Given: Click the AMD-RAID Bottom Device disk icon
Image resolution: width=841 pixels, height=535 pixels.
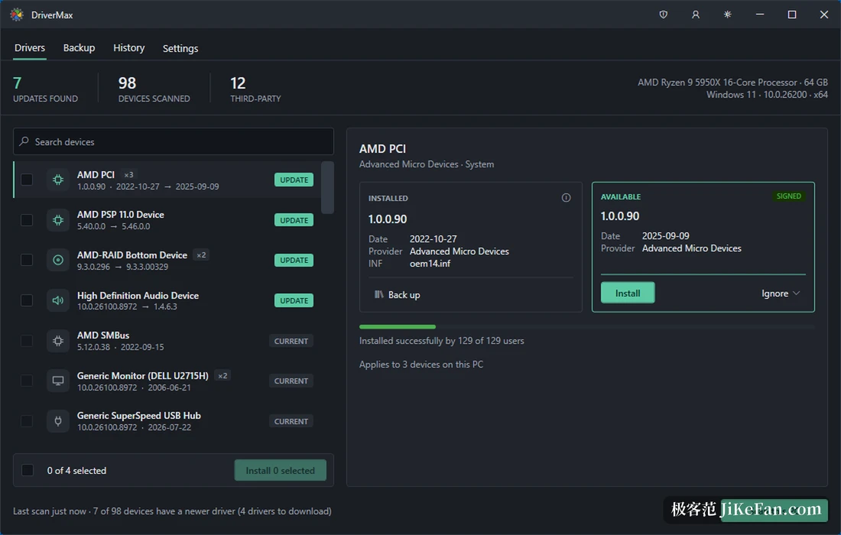Looking at the screenshot, I should tap(58, 260).
